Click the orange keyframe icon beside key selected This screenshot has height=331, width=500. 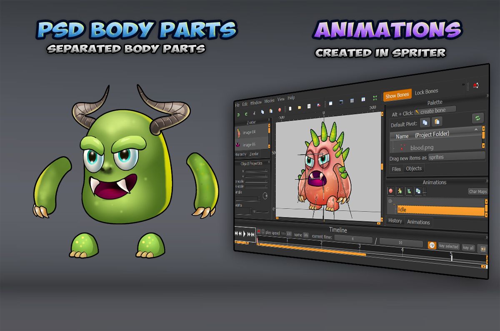pyautogui.click(x=432, y=245)
